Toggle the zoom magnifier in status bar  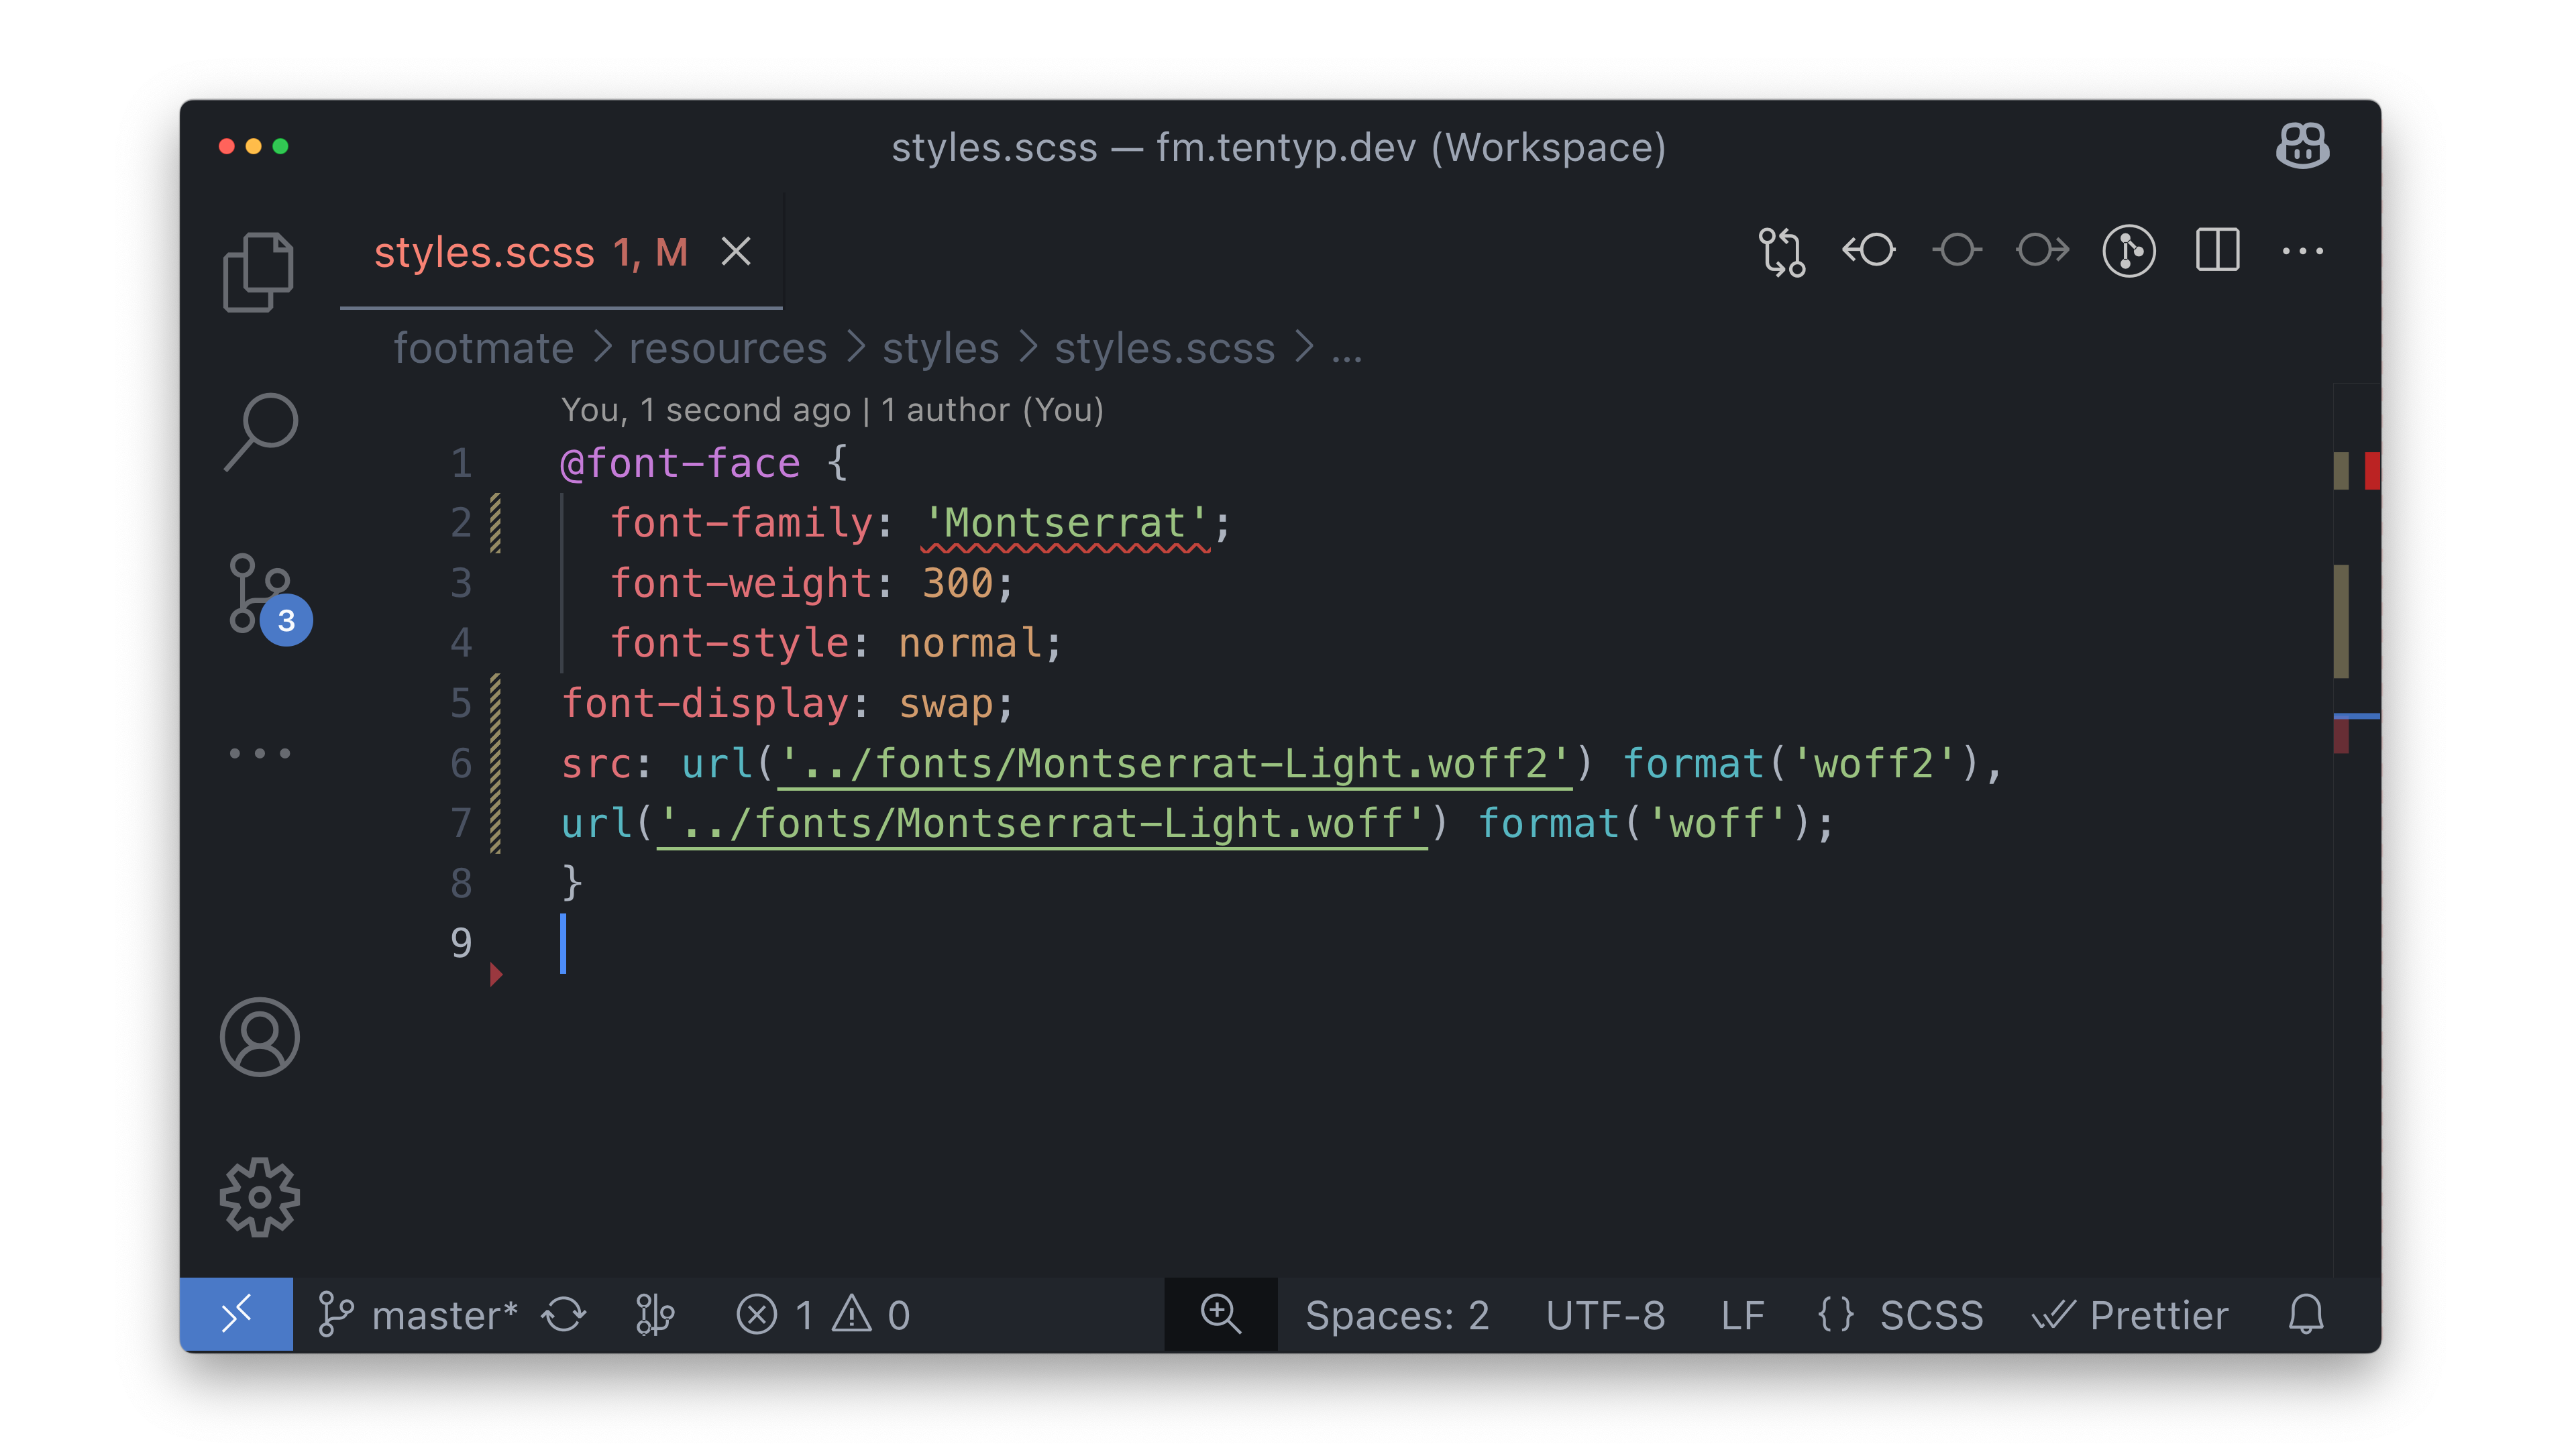coord(1221,1314)
